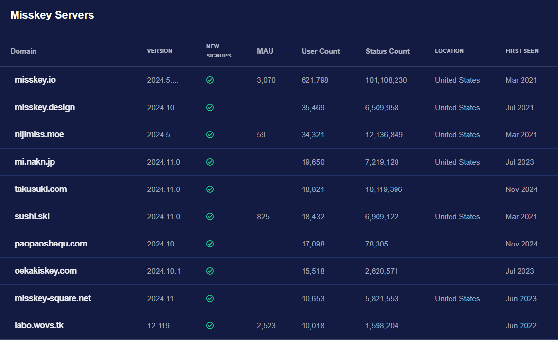Open the paopaoshequ.com server link
This screenshot has width=558, height=340.
(51, 244)
